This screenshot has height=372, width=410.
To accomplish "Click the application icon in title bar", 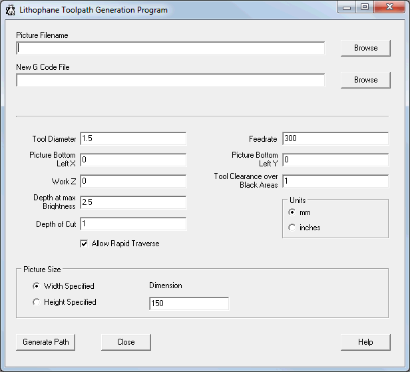I will pos(11,10).
